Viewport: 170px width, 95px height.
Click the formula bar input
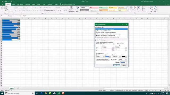(96, 16)
